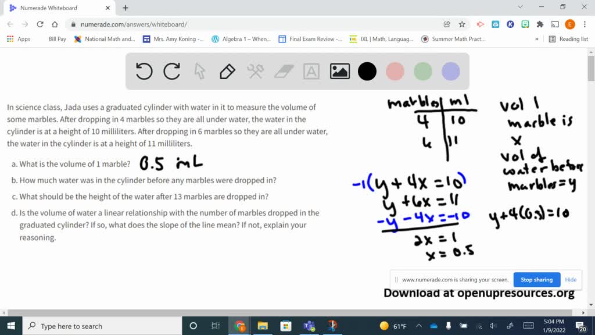Hide the screen sharing banner
The image size is (595, 335).
(571, 280)
